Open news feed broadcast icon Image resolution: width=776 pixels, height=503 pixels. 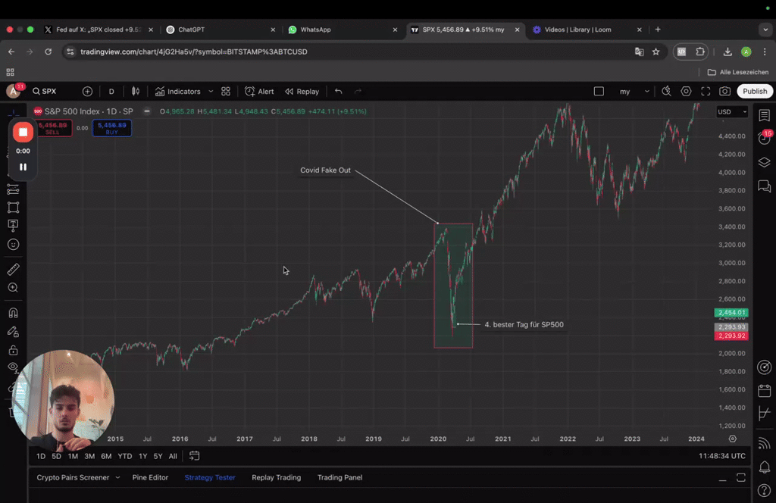pyautogui.click(x=764, y=443)
